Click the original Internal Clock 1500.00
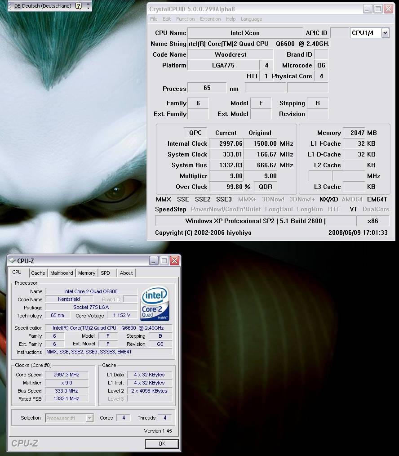Image resolution: width=399 pixels, height=456 pixels. point(260,143)
